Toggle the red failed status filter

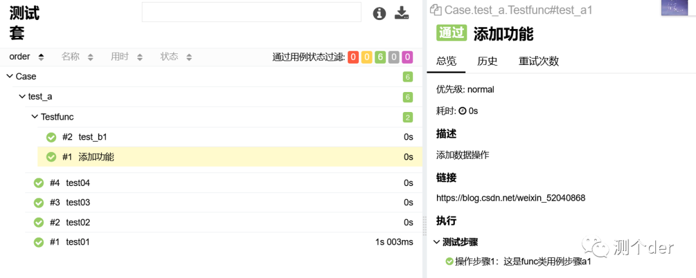[353, 57]
